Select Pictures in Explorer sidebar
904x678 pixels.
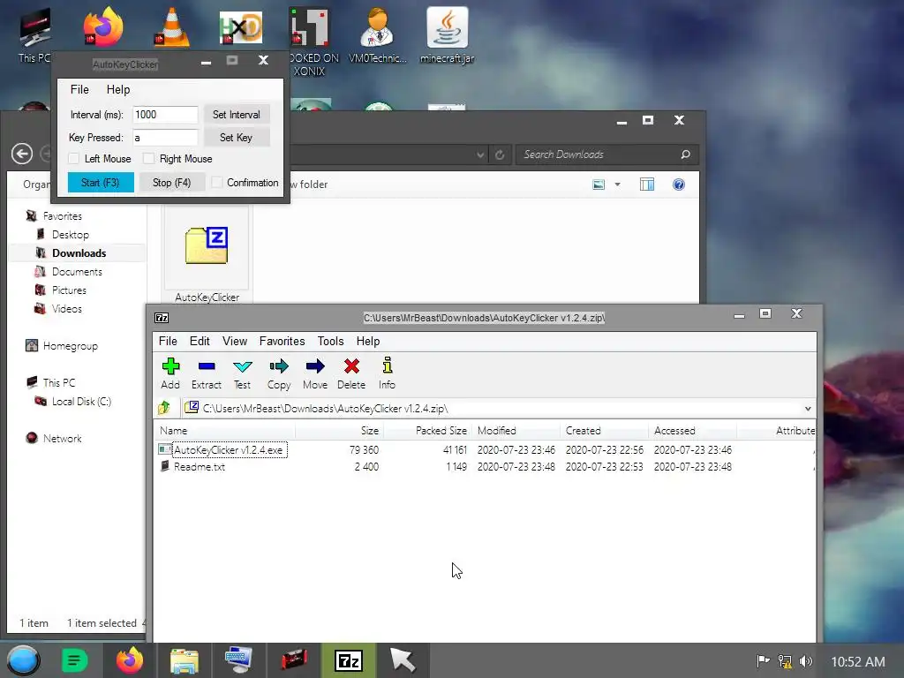coord(69,290)
